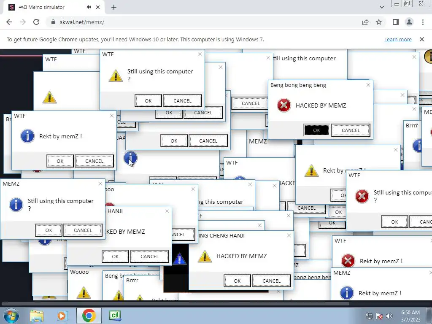Open the Chrome profile menu

409,22
